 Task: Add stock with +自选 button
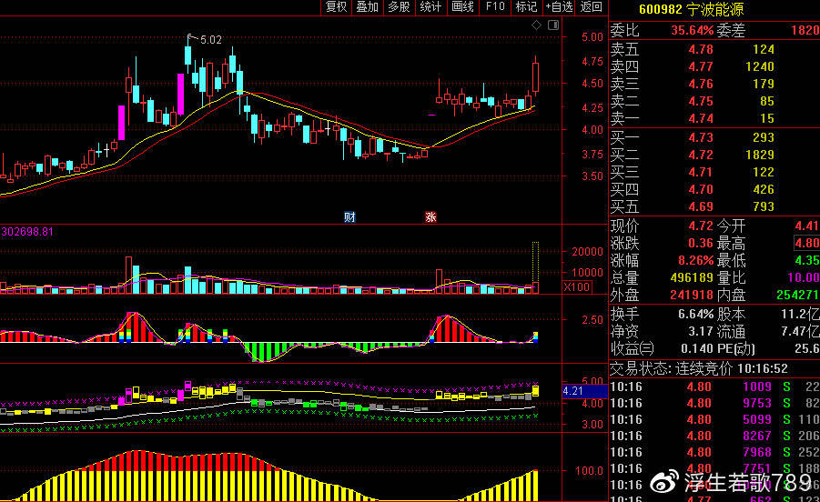click(560, 7)
